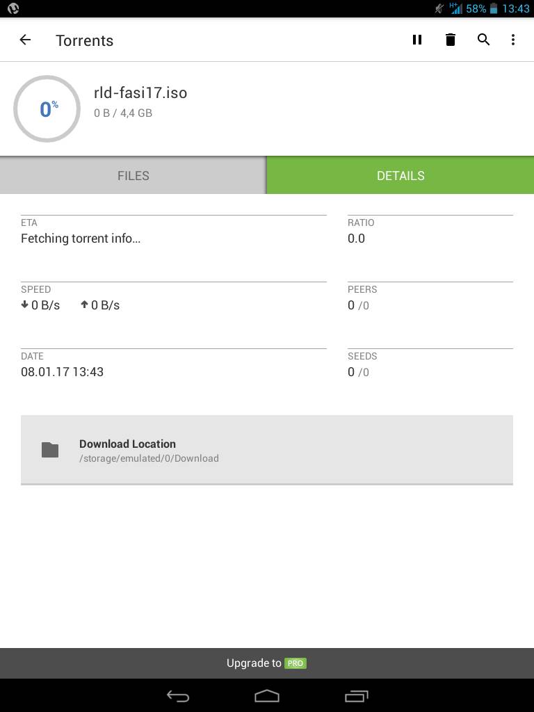Image resolution: width=534 pixels, height=712 pixels.
Task: Select the rld-fasi17.iso torrent title
Action: 140,92
